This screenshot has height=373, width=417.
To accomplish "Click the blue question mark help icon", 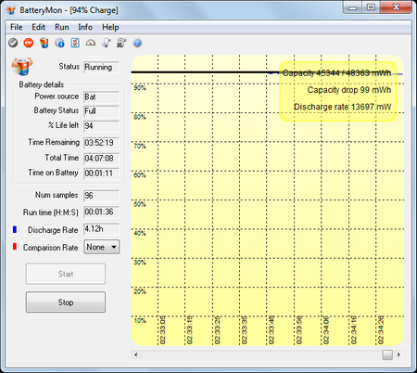I will [x=137, y=43].
